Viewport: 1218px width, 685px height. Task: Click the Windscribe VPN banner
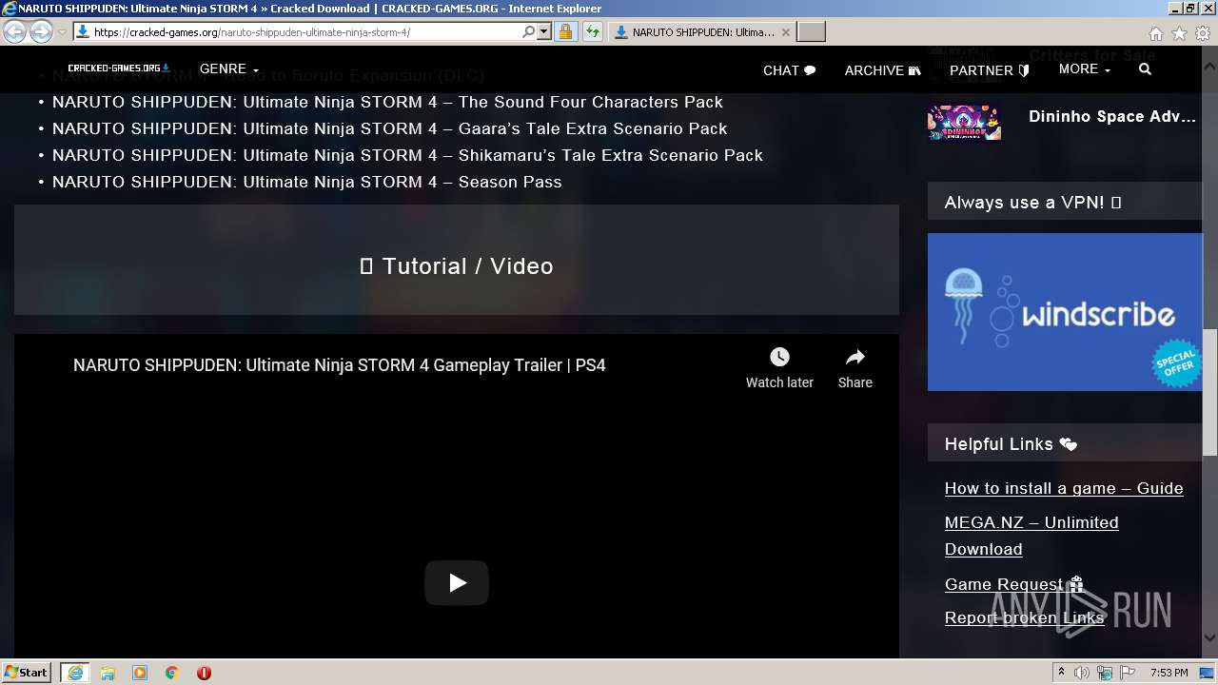(1065, 312)
